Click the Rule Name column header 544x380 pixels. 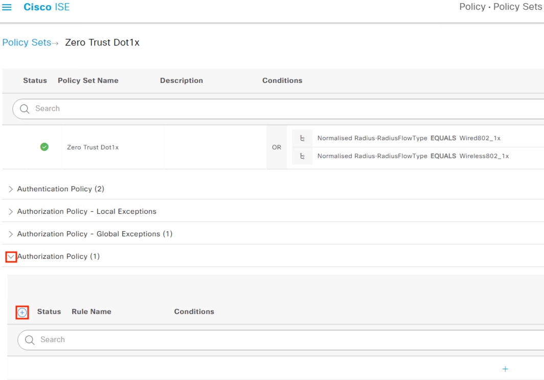(x=92, y=311)
